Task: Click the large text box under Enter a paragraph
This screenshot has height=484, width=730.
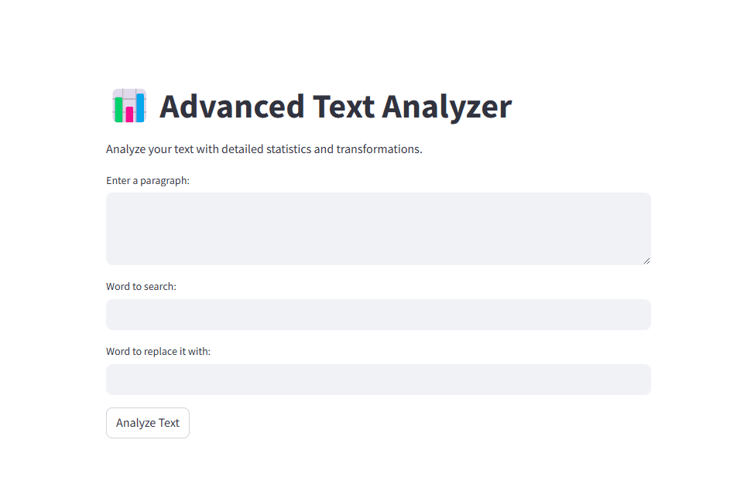Action: pos(378,228)
